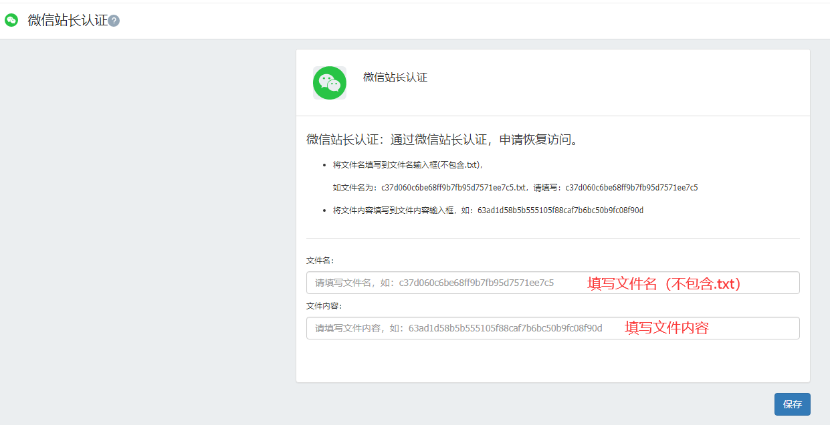Viewport: 830px width, 425px height.
Task: Click the 文件名： field label
Action: pos(320,260)
